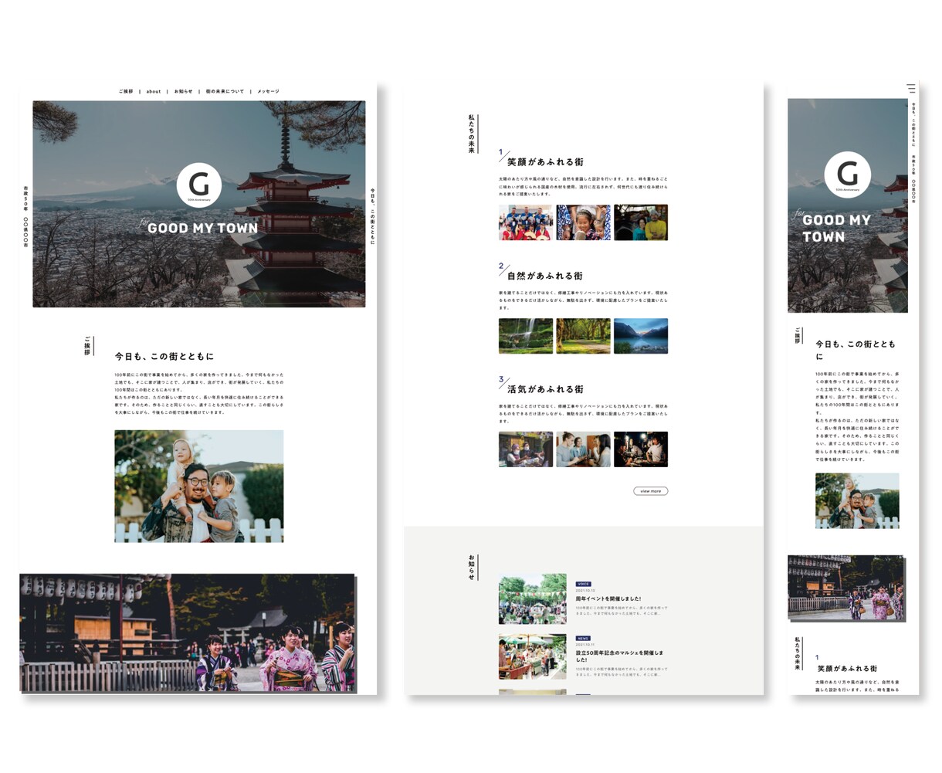Image resolution: width=942 pixels, height=773 pixels.
Task: Click the GOOD MY TOWN title in the desktop hero
Action: click(202, 228)
